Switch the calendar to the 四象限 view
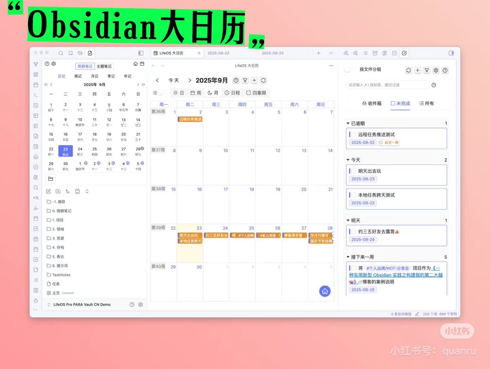The height and width of the screenshot is (369, 490). point(256,93)
